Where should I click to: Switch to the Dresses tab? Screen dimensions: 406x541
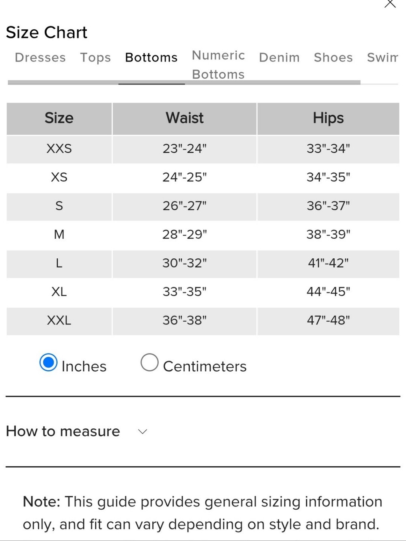click(40, 58)
